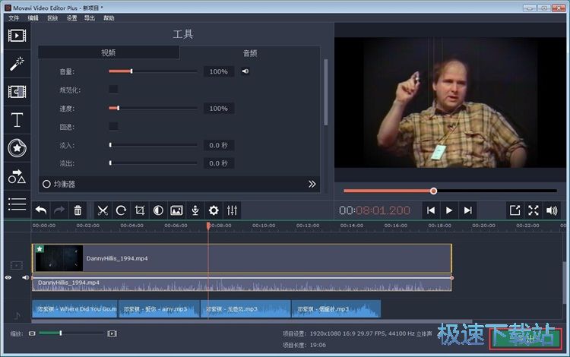Screen dimensions: 570x357
Task: Click the 00:08:01.200 timecode display
Action: tap(375, 210)
